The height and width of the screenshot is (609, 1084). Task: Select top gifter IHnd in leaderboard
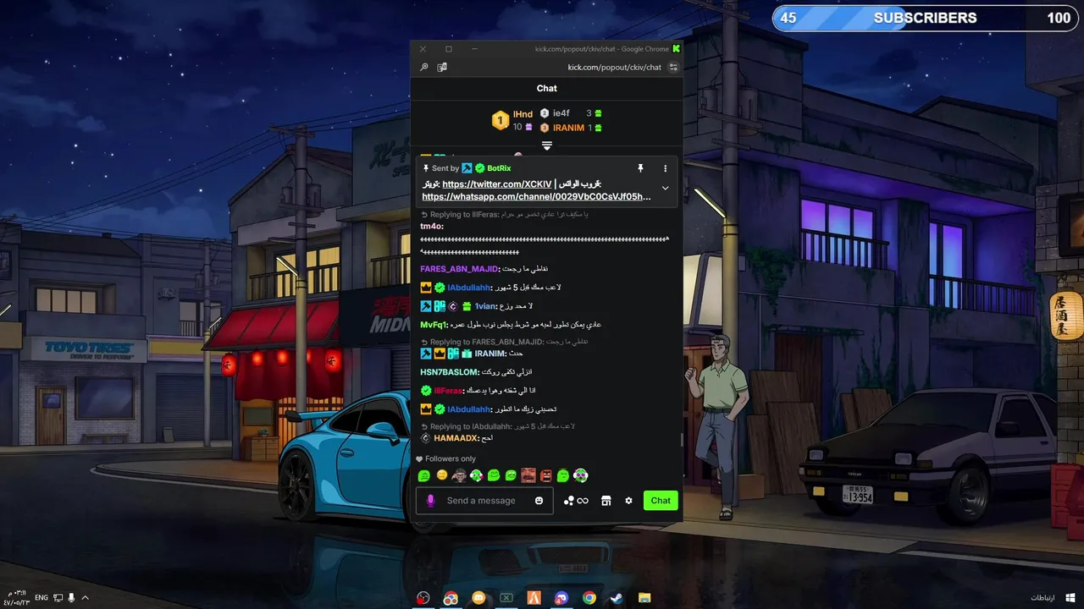click(523, 114)
